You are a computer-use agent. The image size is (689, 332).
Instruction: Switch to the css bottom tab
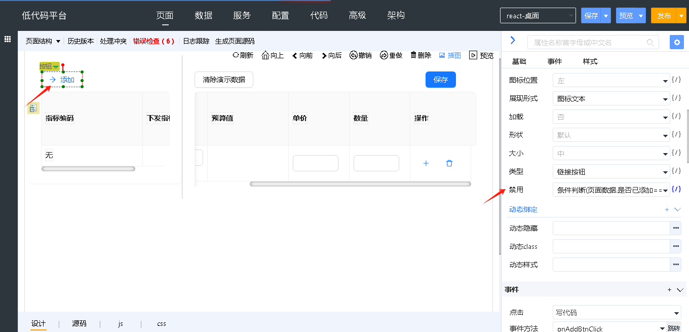coord(162,323)
